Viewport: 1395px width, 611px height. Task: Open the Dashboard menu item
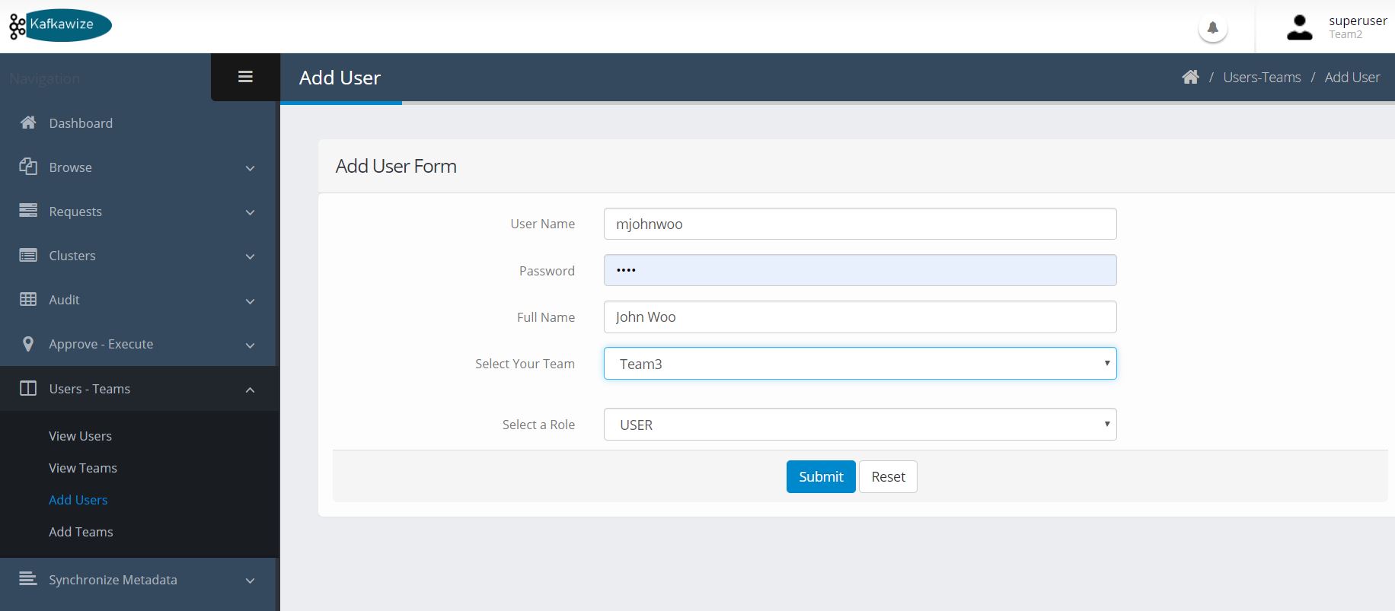point(81,123)
